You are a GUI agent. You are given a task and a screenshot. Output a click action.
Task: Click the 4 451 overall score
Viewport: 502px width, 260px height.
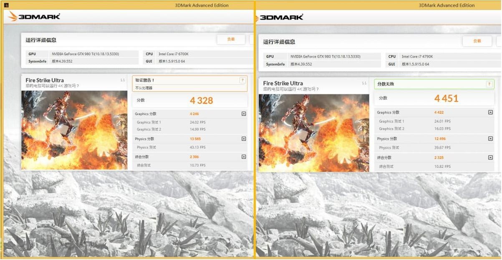446,98
